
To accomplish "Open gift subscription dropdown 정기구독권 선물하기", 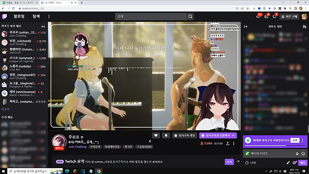I will pos(218,136).
